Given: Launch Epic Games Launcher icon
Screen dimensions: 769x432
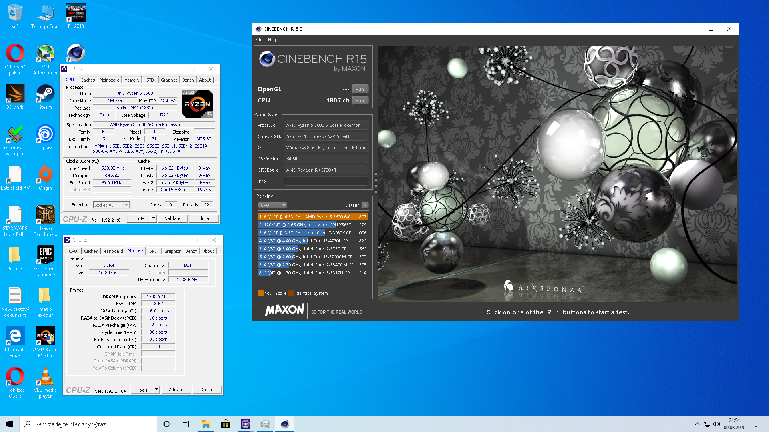Looking at the screenshot, I should (45, 261).
